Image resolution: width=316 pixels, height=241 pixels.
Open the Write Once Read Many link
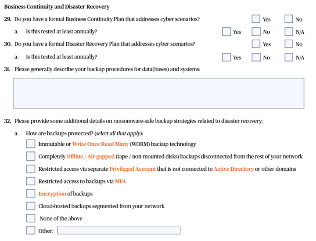[x=100, y=144]
